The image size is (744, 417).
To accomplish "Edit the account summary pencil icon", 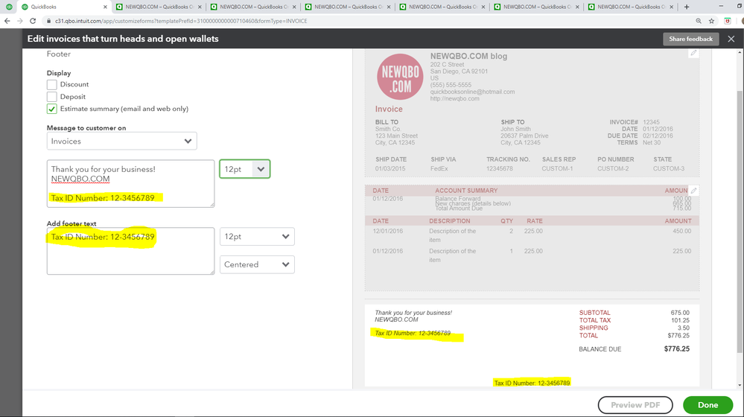I will (x=693, y=191).
